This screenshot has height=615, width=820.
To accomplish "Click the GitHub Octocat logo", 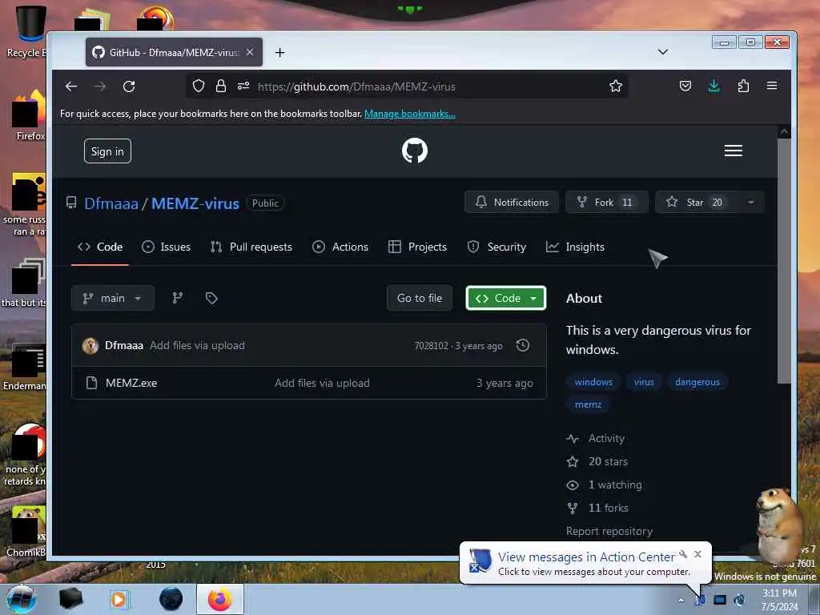I will [x=415, y=151].
